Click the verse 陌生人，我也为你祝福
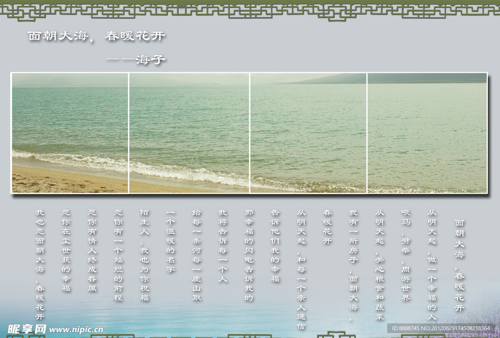500x338 pixels. pos(144,255)
